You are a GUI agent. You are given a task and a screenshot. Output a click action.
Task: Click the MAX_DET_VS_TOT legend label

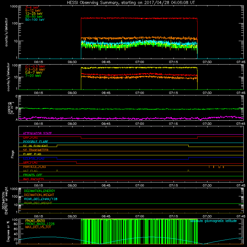(x=38, y=227)
